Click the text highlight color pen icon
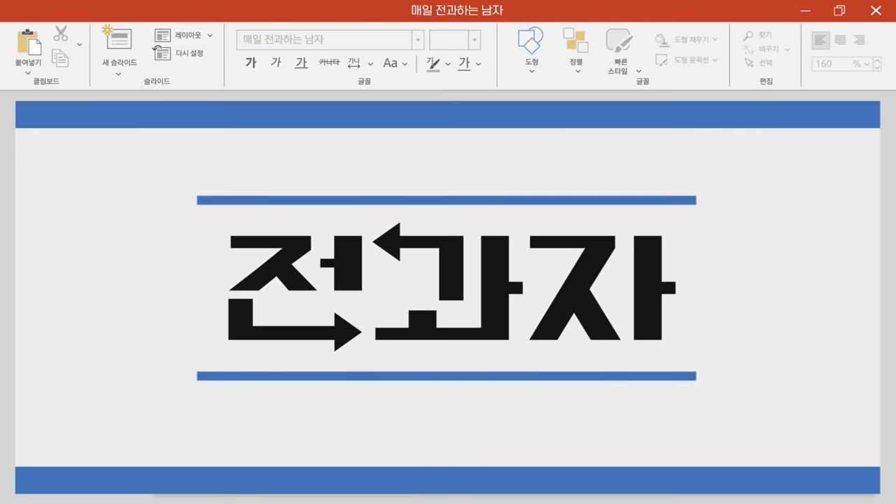 [x=433, y=64]
